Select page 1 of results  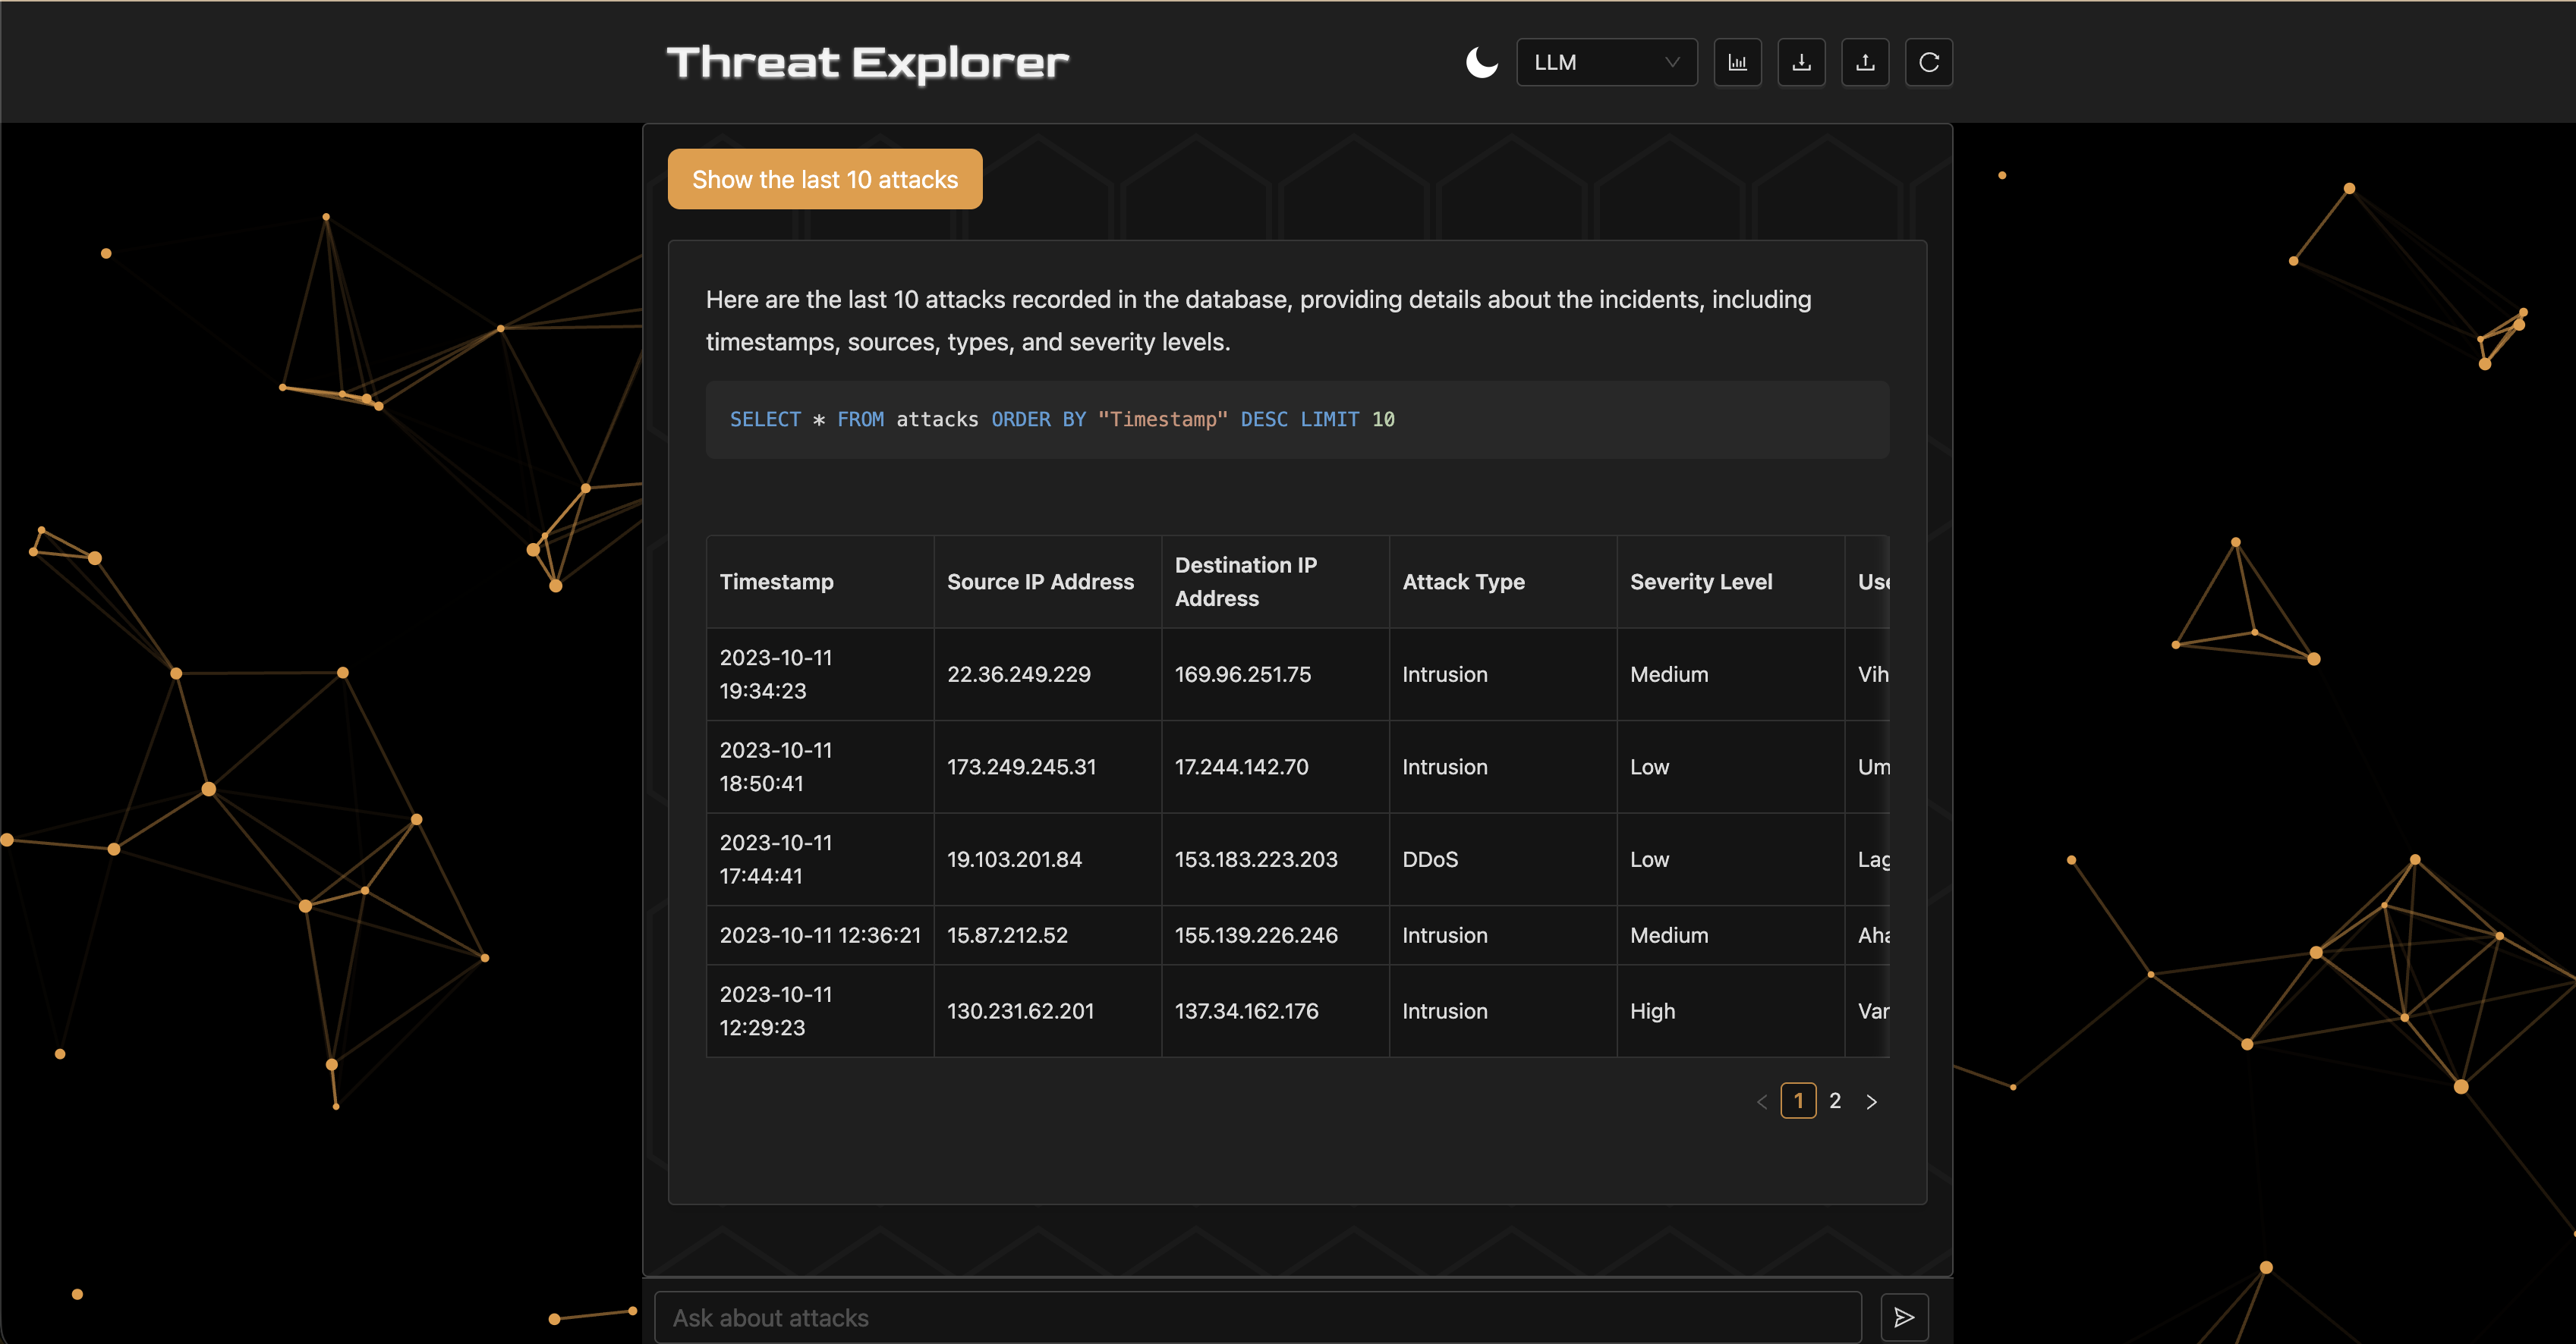pos(1798,1101)
